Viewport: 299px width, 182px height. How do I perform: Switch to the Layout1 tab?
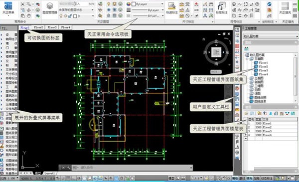point(50,173)
